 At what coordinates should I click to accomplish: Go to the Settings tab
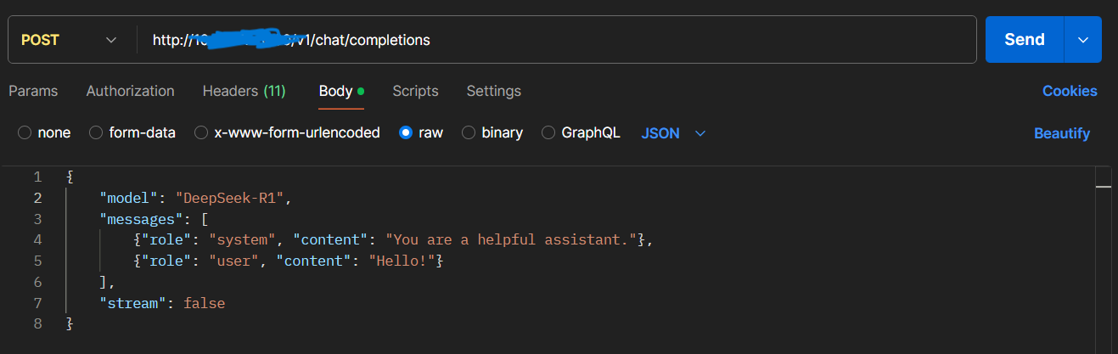pos(494,91)
